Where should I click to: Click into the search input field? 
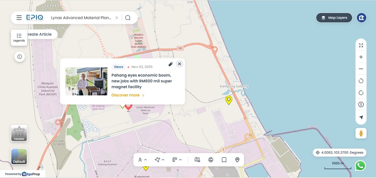pyautogui.click(x=81, y=18)
